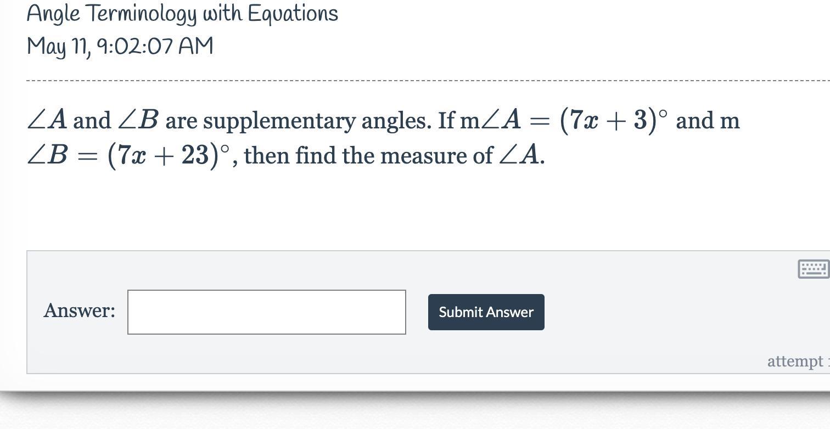Click the (7x + 3)° expression
Screen dimensions: 830x429
tap(614, 120)
